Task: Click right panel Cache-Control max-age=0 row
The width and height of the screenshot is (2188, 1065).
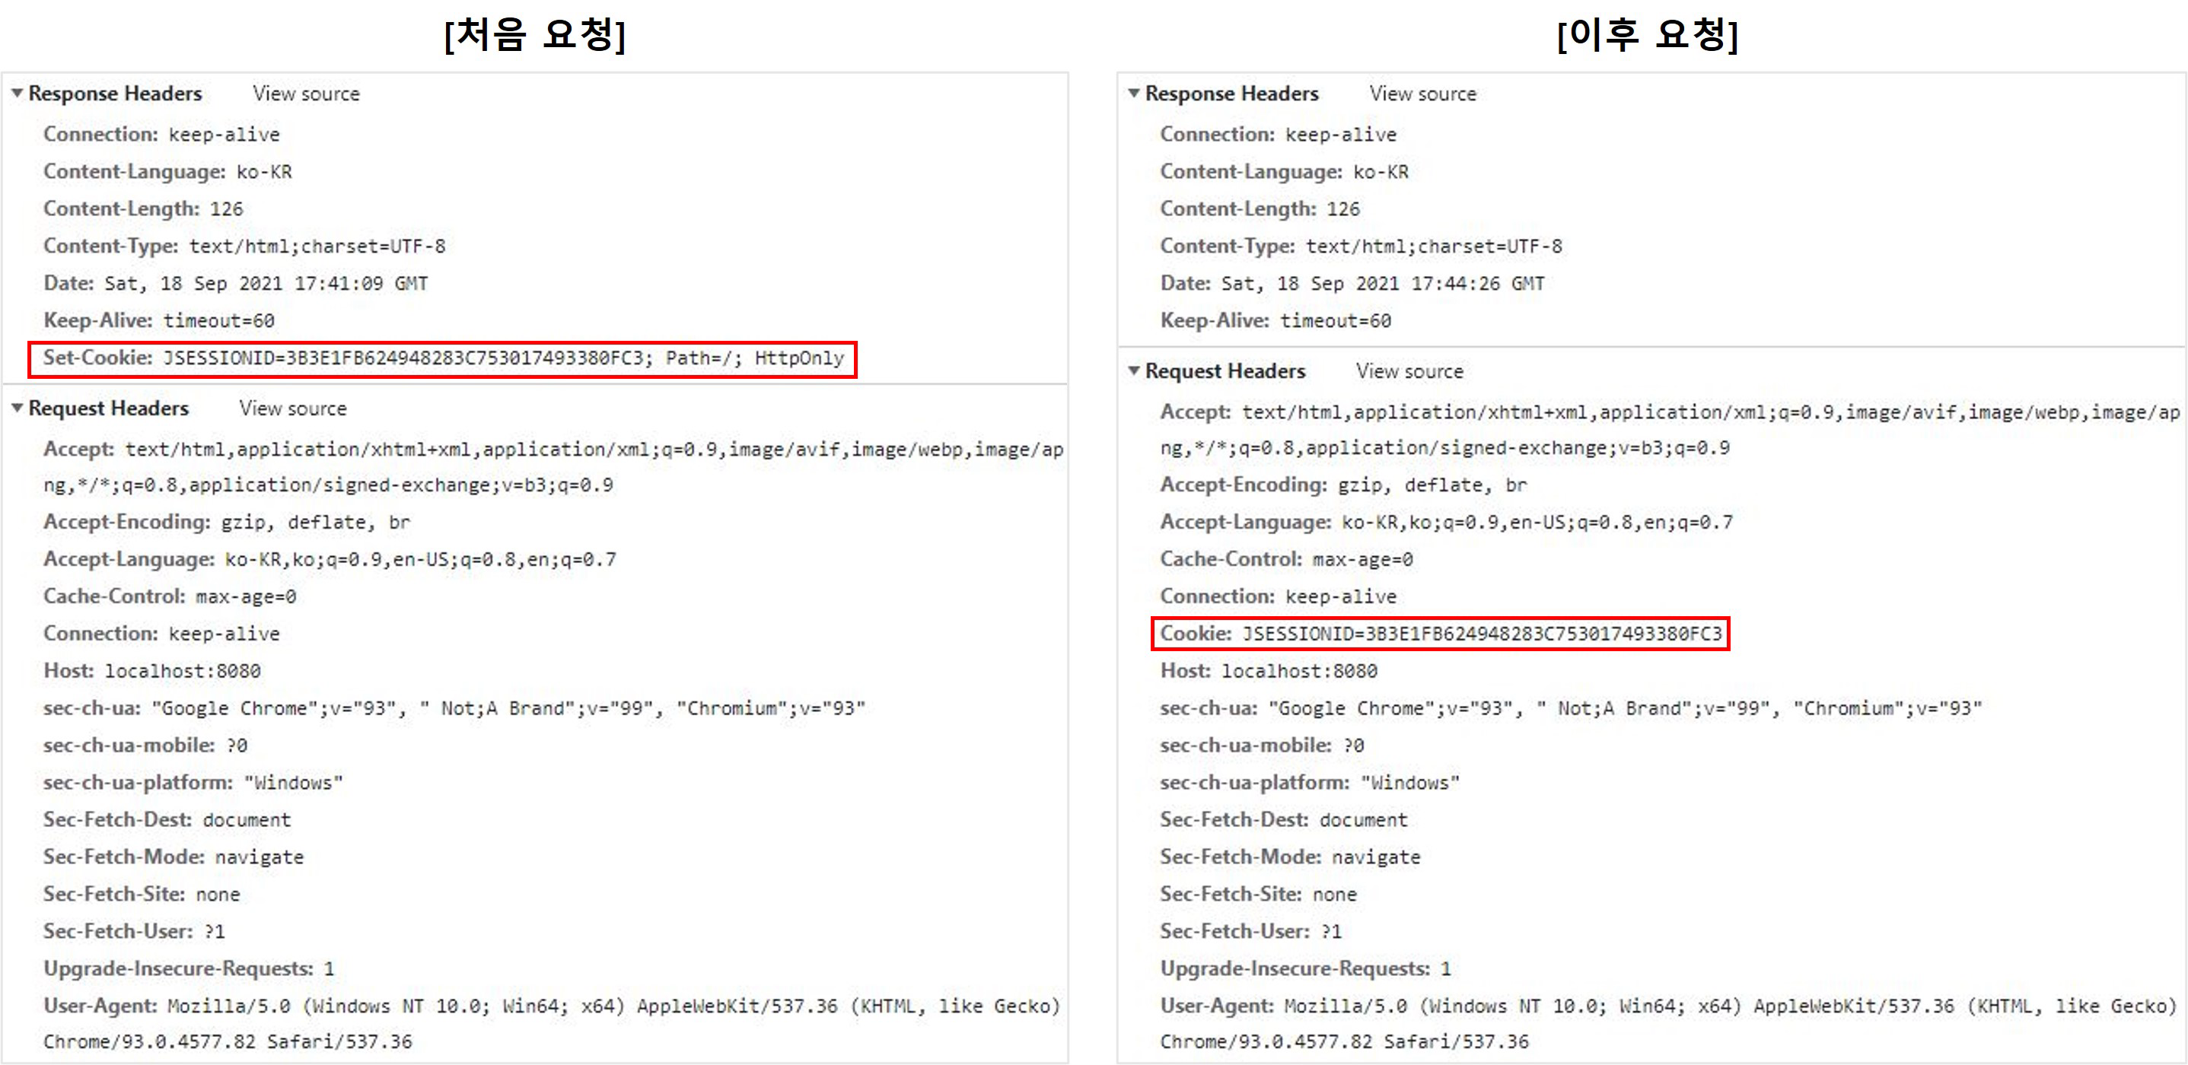Action: click(x=1286, y=560)
